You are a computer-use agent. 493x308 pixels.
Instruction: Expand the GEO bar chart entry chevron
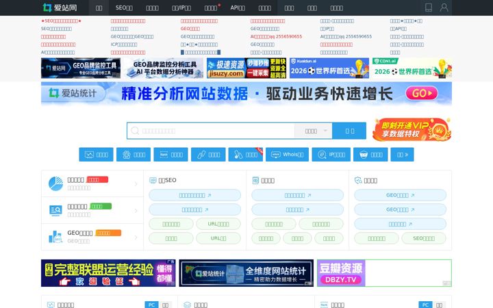pos(136,238)
